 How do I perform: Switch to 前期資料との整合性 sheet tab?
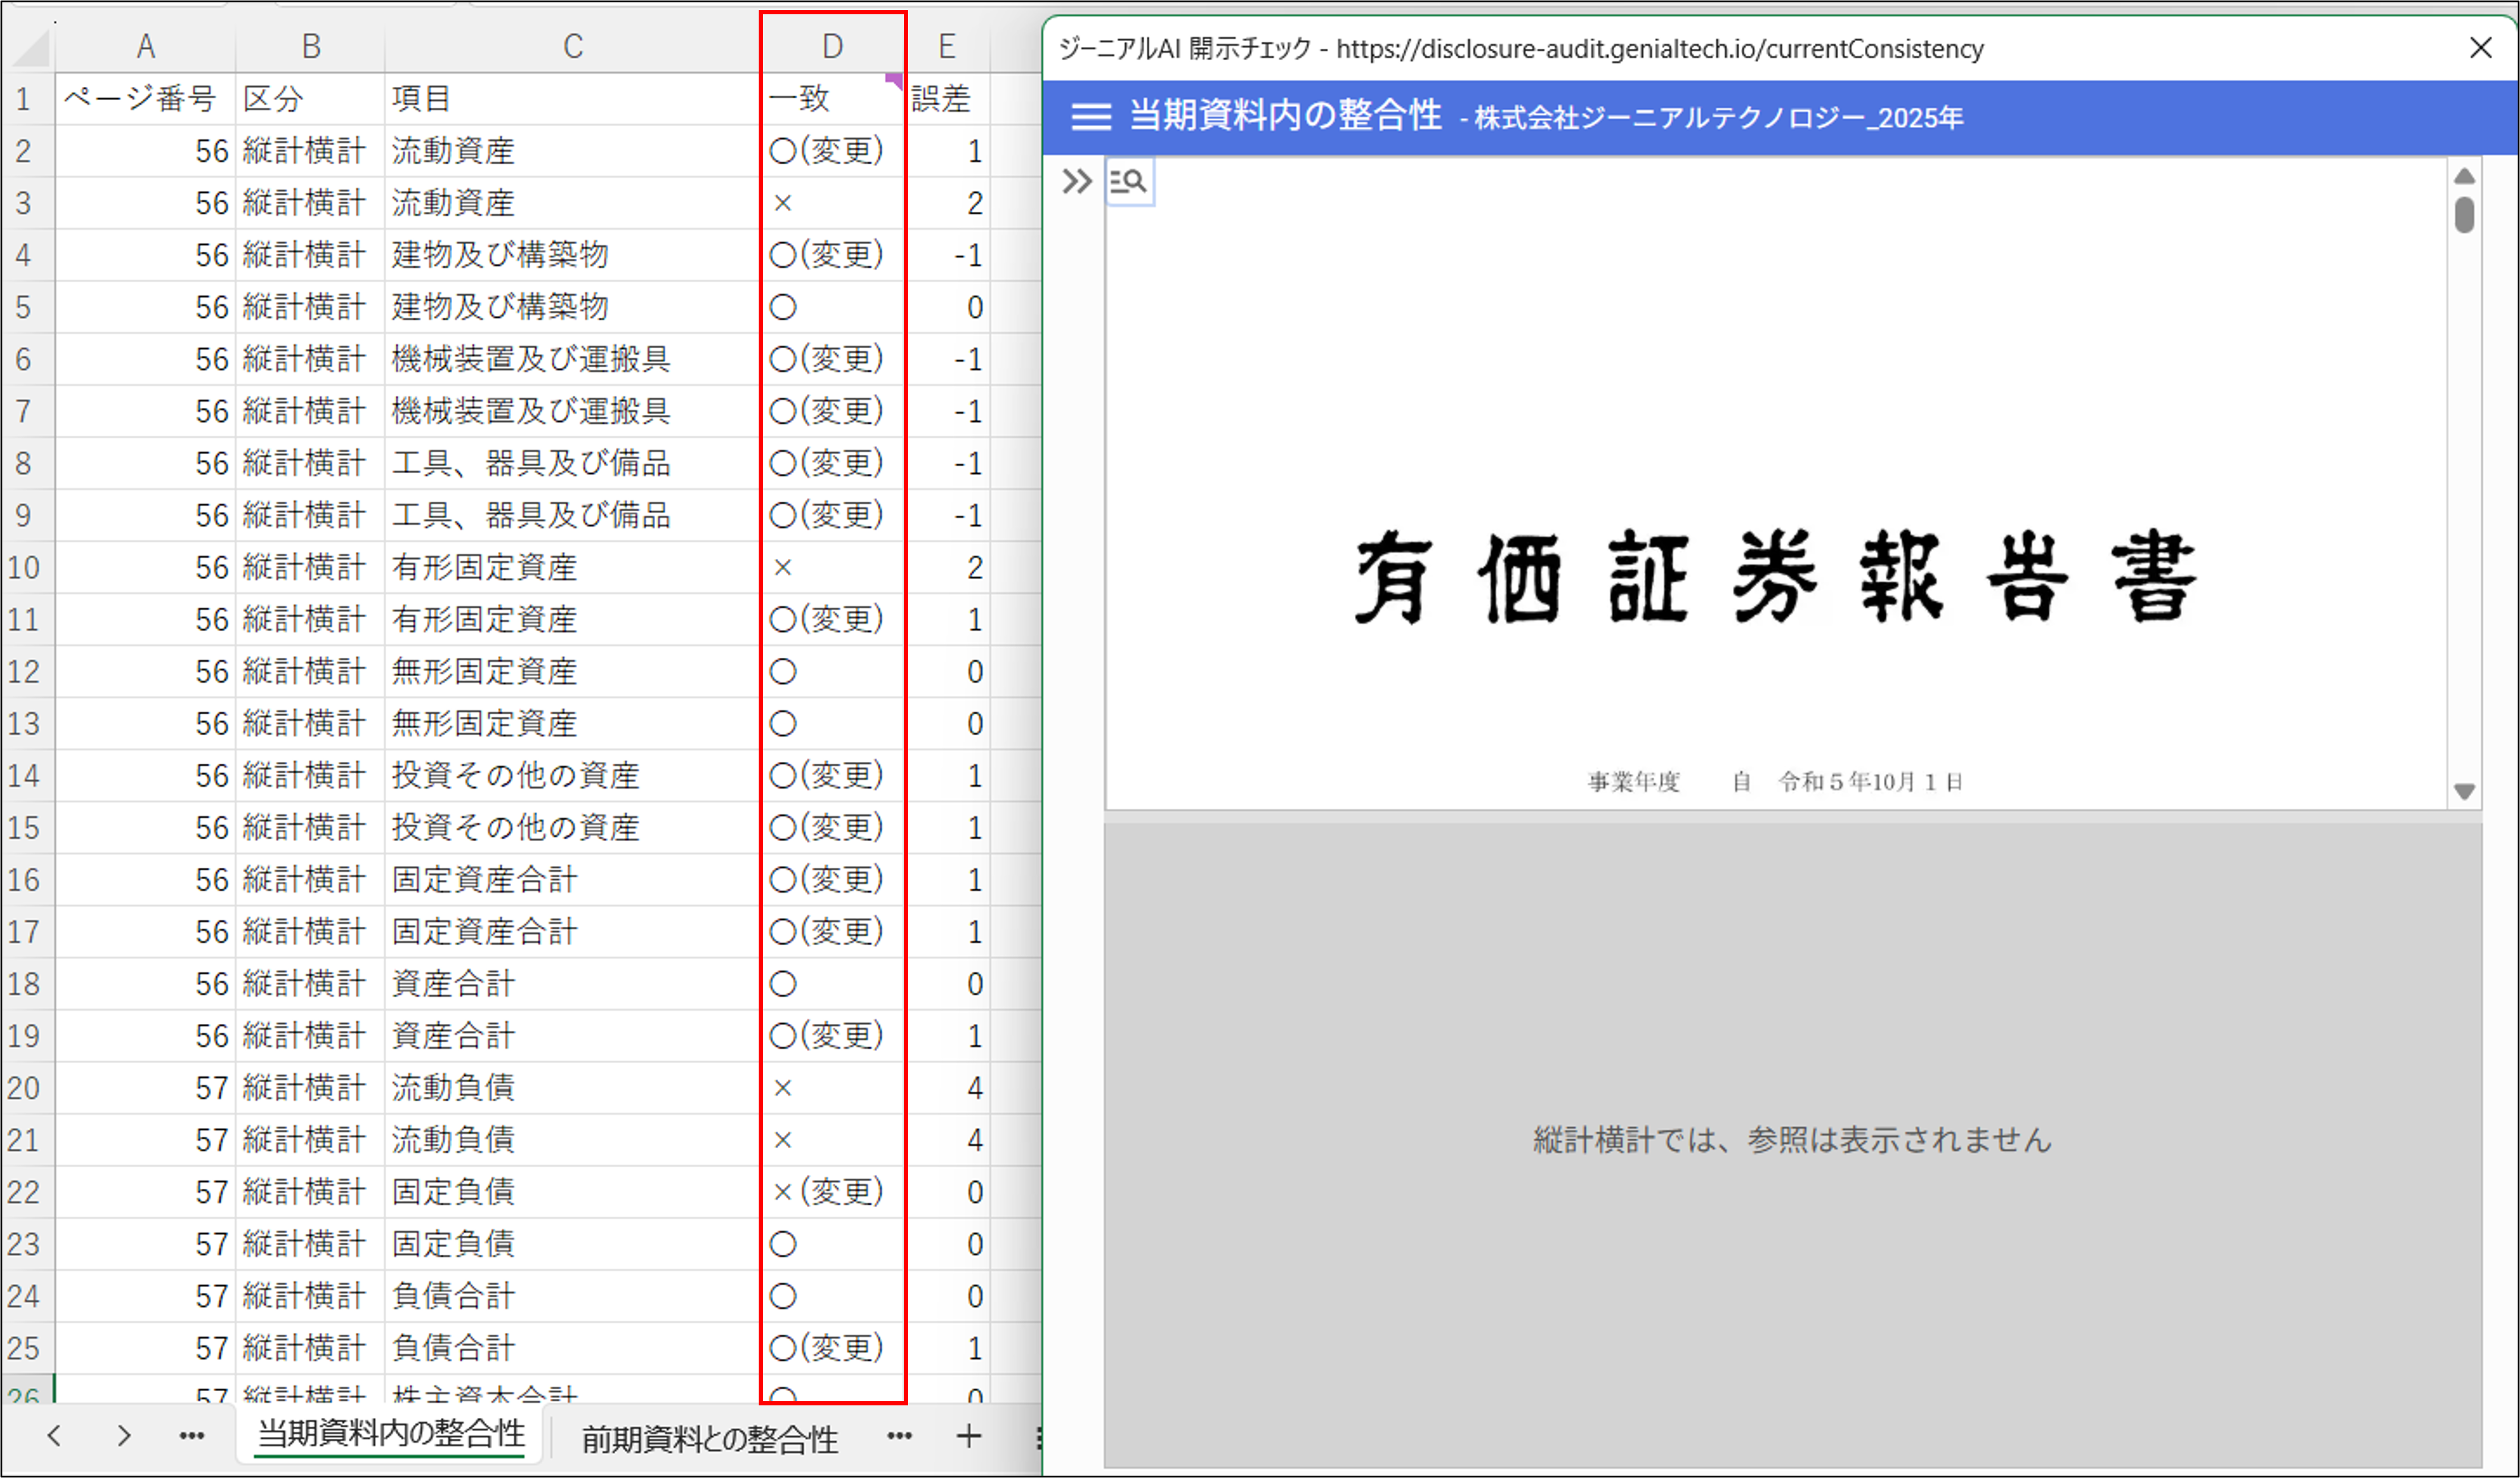(x=709, y=1438)
